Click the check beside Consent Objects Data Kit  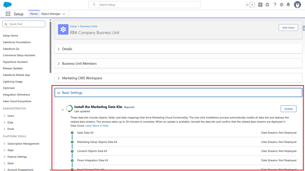click(72, 151)
